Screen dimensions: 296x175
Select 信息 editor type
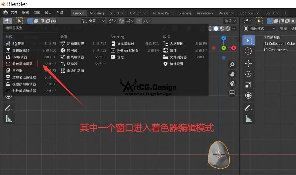pos(134,57)
